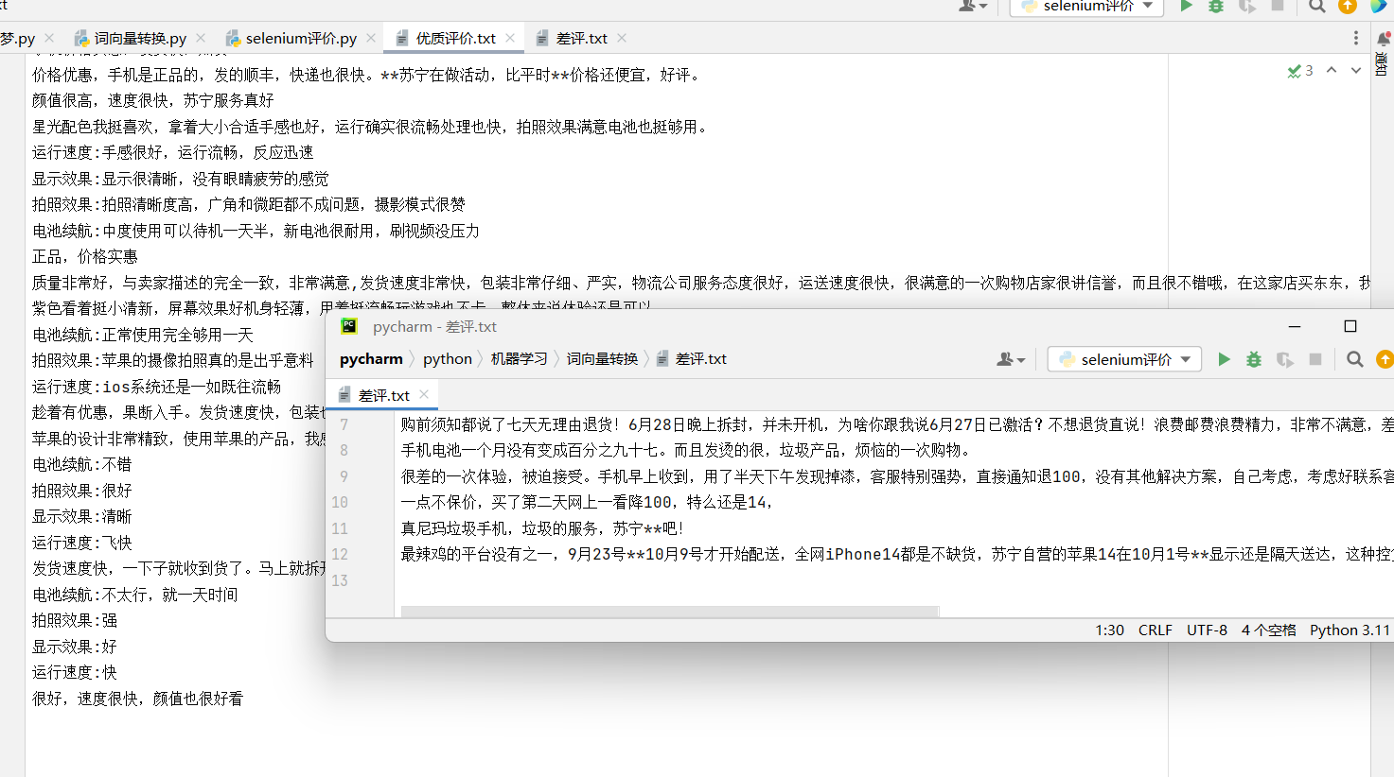Close the 差评.txt tab in background window
Screen dimensions: 1394x777
pyautogui.click(x=622, y=38)
